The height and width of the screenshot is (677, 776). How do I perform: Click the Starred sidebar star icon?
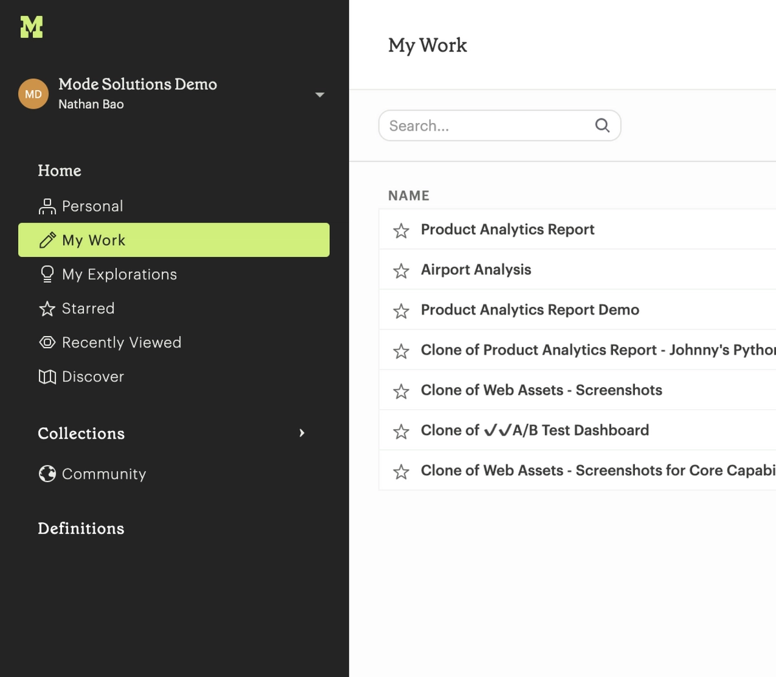pos(47,309)
